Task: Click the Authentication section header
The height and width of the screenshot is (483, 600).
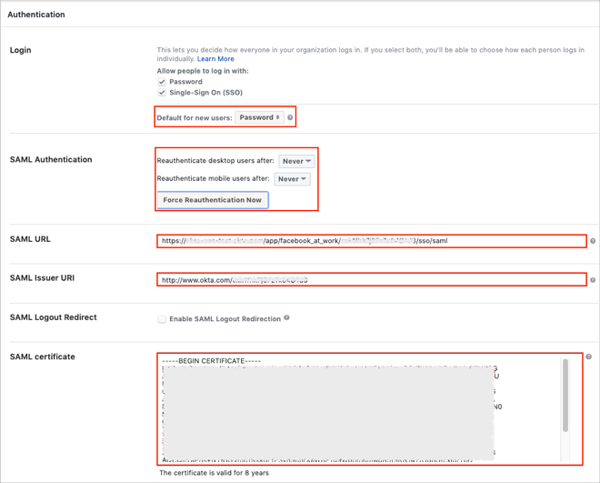Action: click(x=36, y=15)
